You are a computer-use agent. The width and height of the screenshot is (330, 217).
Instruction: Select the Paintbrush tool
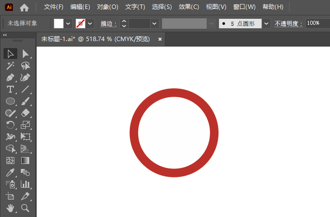click(x=25, y=101)
